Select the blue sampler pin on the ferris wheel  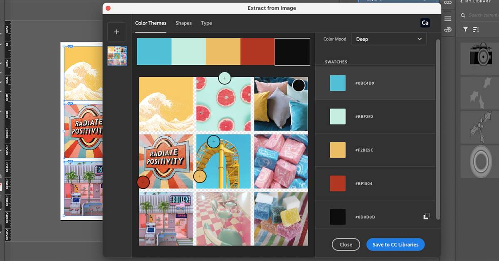(x=214, y=142)
